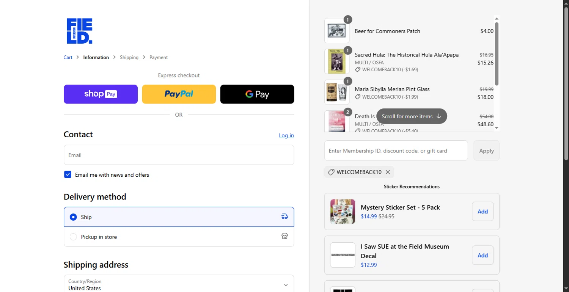Click the Log in link
This screenshot has width=569, height=292.
click(286, 135)
